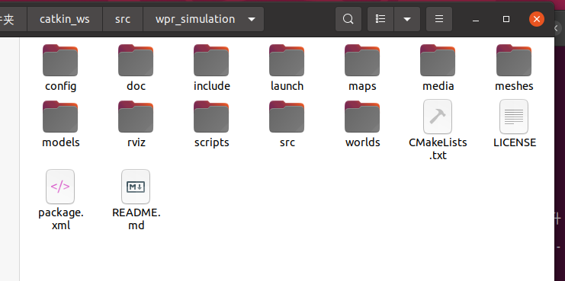Click the "rviz" file name label
The height and width of the screenshot is (281, 565).
click(x=136, y=142)
